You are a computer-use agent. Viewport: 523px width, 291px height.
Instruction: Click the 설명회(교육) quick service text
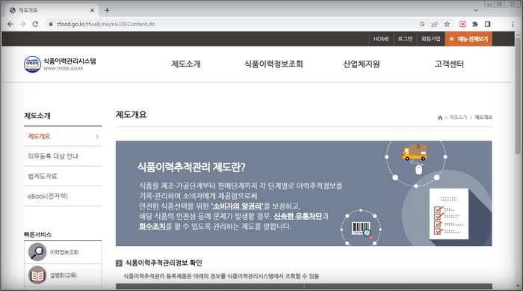(64, 275)
